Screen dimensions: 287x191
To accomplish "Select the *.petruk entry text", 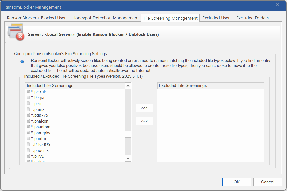I will pyautogui.click(x=38, y=92).
